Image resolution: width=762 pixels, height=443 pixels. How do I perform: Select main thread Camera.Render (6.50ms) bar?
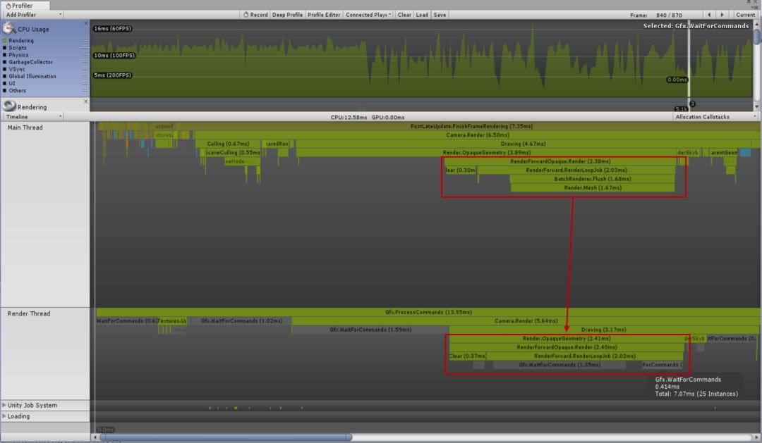477,135
